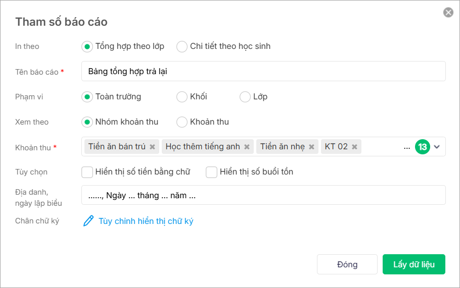Click the 'Đóng' button
Screen dimensions: 460x288
pyautogui.click(x=347, y=264)
